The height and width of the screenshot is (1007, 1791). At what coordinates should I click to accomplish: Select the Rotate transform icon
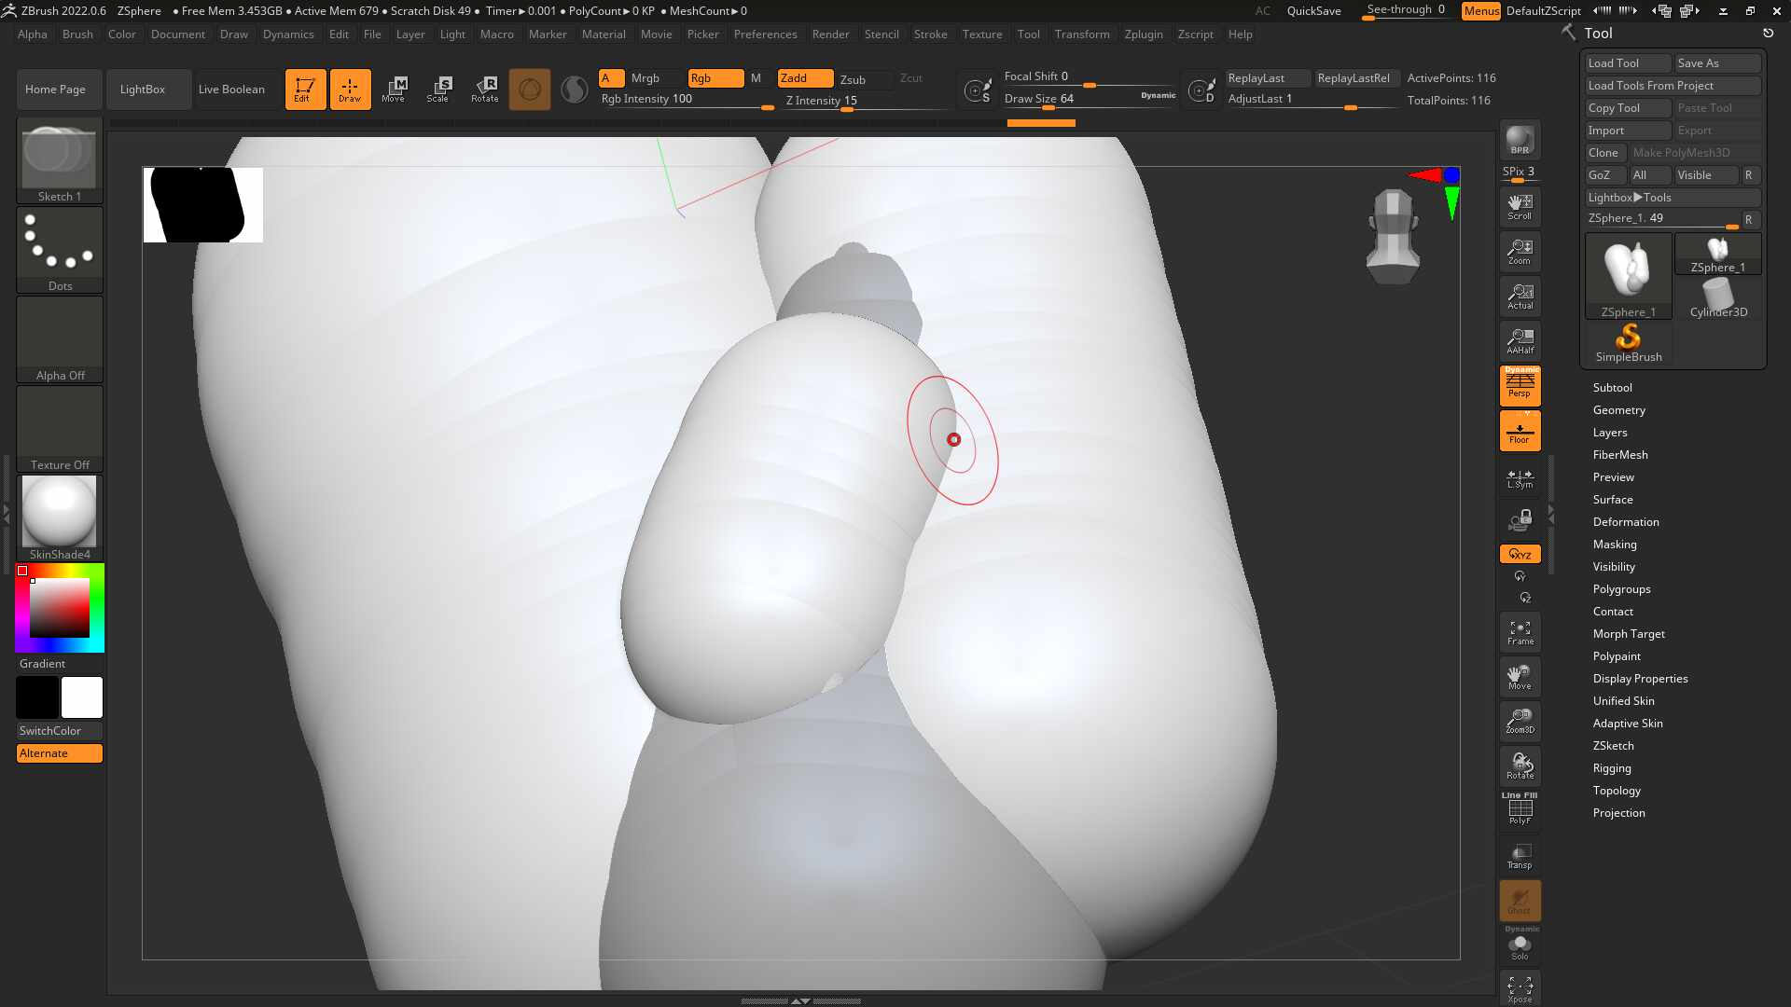click(484, 90)
